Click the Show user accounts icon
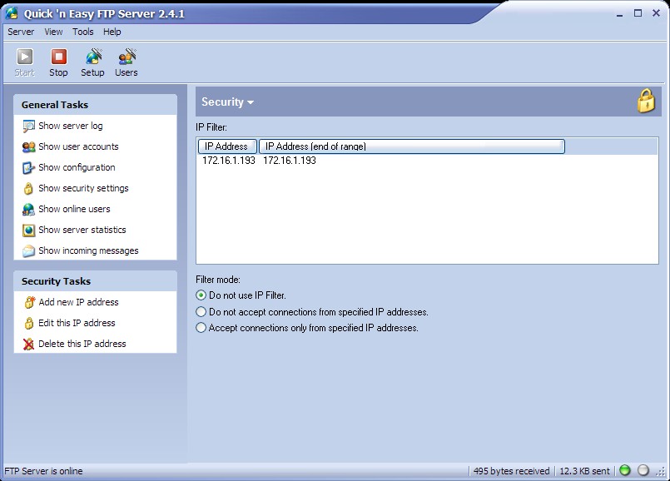This screenshot has height=481, width=670. 28,147
